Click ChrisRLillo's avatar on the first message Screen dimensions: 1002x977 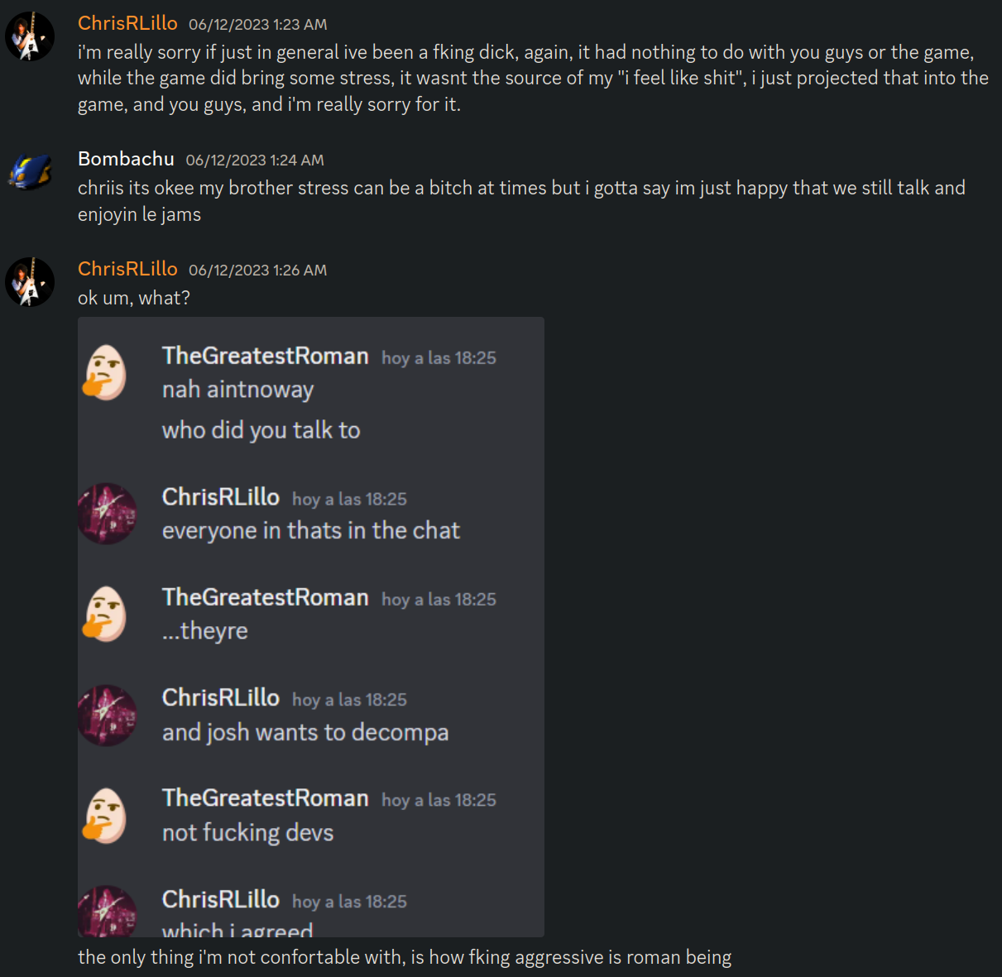click(30, 36)
